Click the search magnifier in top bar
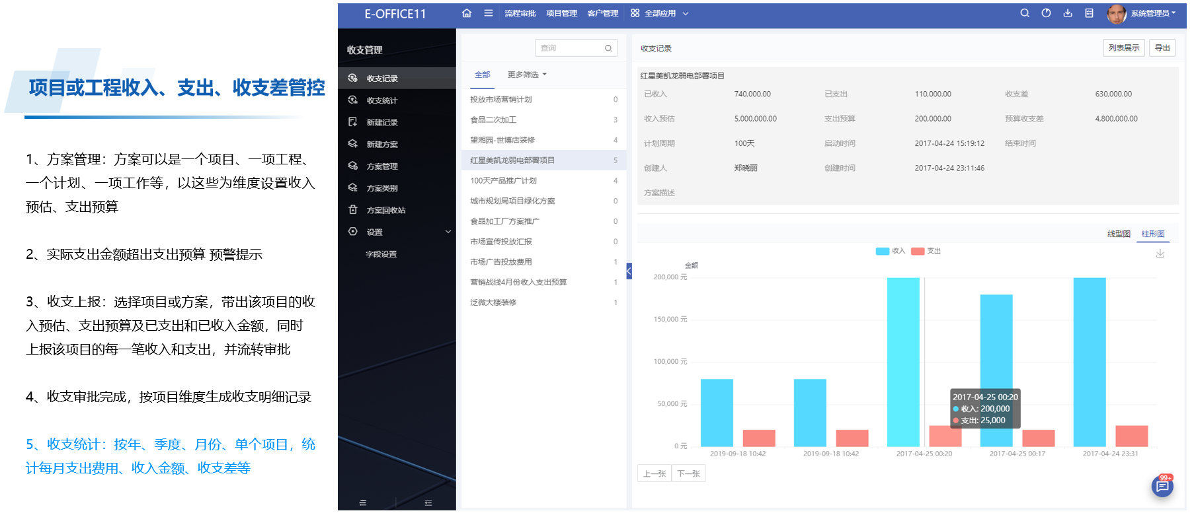 (x=1025, y=13)
